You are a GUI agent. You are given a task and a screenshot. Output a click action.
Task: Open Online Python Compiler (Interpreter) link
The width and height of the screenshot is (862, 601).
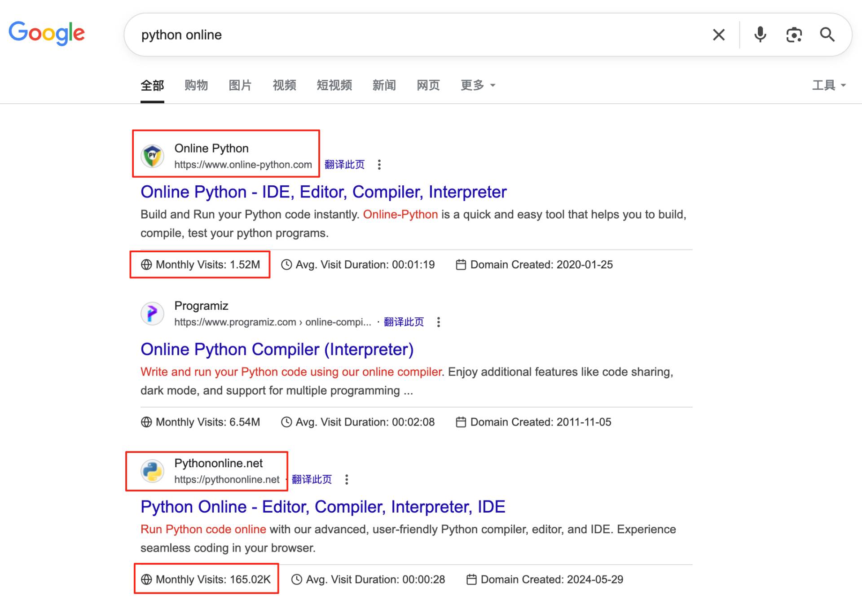pyautogui.click(x=277, y=349)
